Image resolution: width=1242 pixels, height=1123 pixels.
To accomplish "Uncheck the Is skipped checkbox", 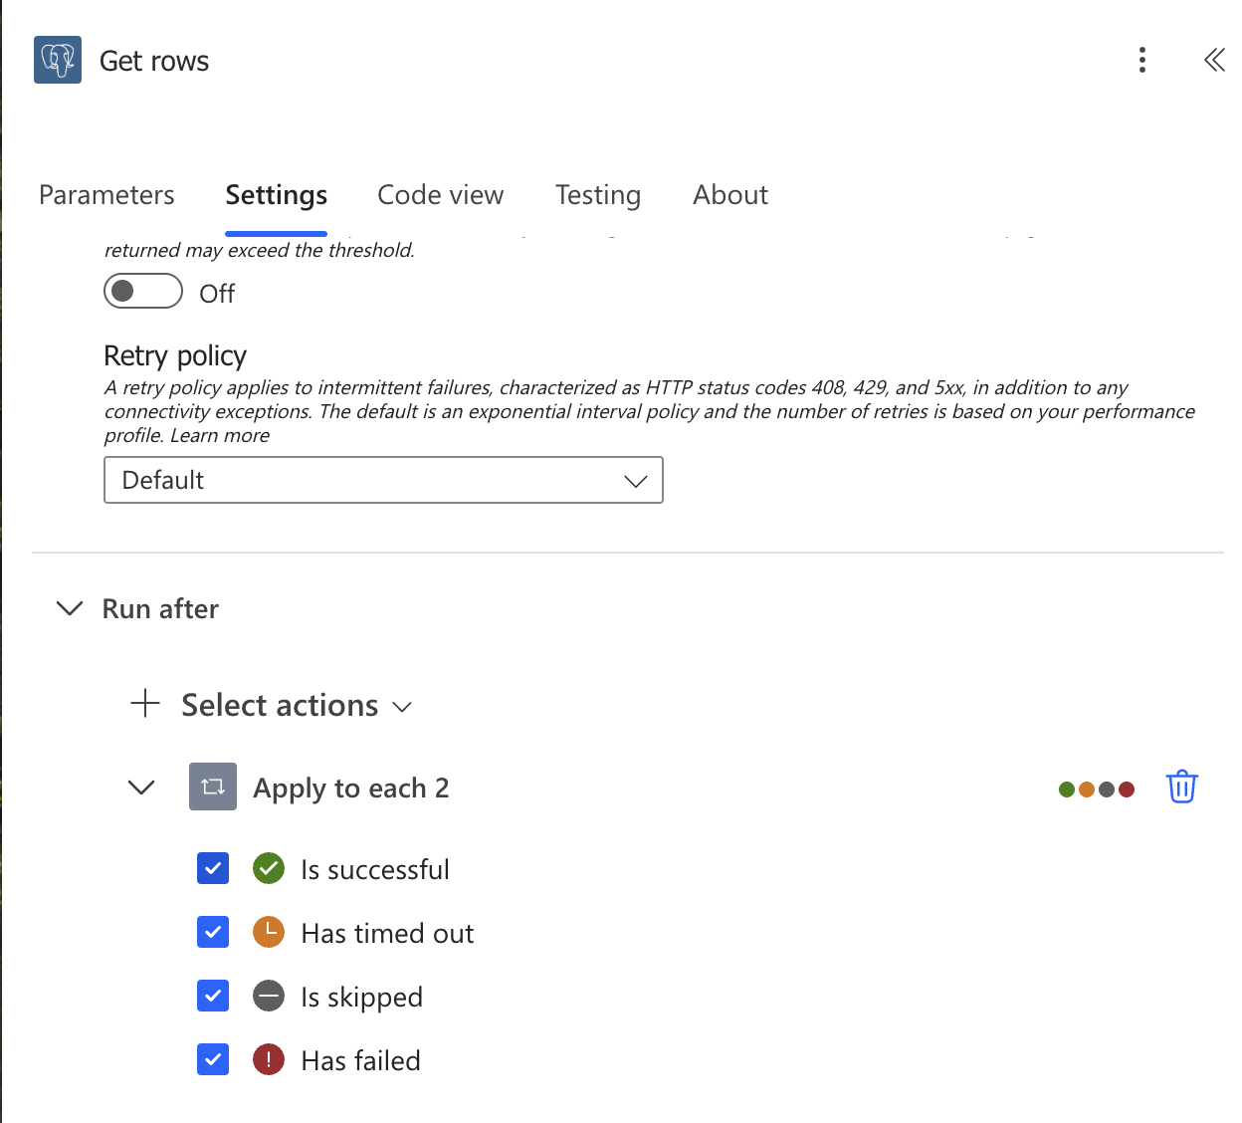I will click(213, 996).
